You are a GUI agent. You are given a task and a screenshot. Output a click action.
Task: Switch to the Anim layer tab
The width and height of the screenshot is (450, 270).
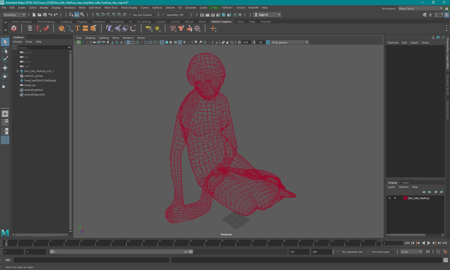pyautogui.click(x=405, y=183)
